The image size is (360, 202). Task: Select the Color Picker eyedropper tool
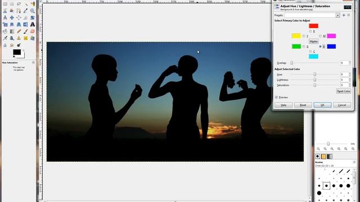26,11
